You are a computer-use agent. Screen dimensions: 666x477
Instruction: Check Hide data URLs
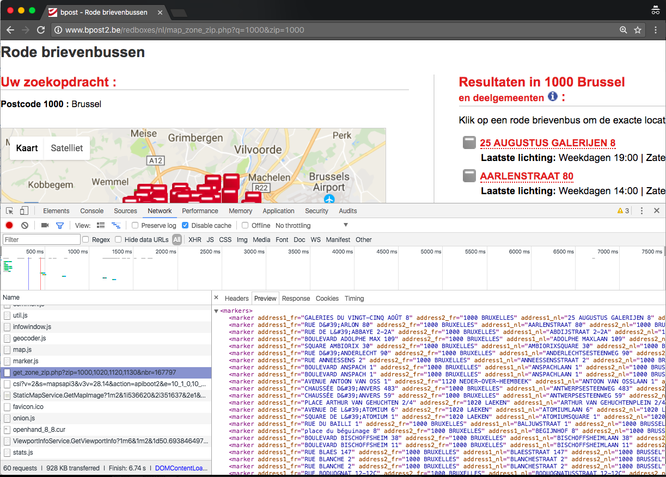click(x=118, y=240)
